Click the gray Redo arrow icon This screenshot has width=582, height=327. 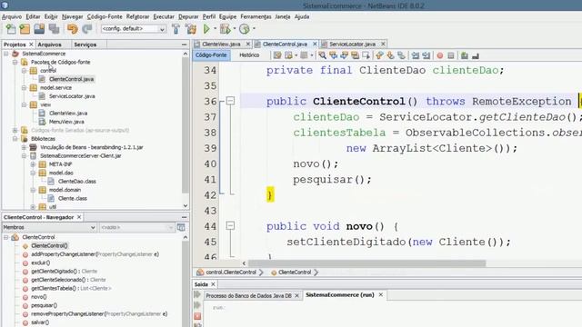pos(87,29)
